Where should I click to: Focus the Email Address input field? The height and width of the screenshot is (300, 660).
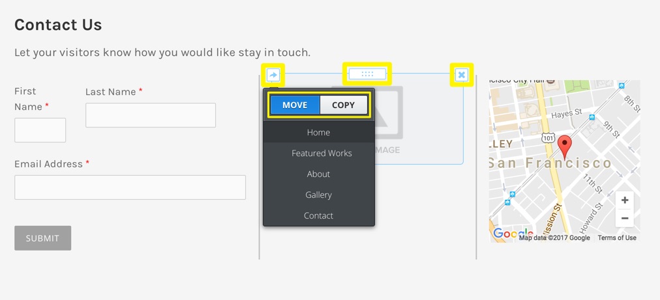pos(130,187)
